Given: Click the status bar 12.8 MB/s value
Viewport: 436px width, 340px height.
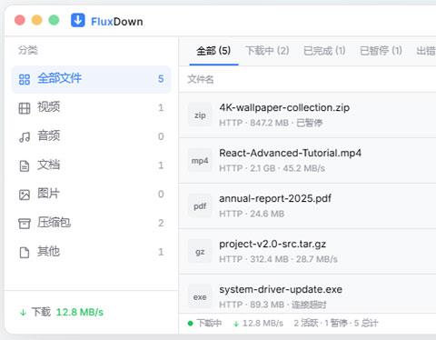Looking at the screenshot, I should pyautogui.click(x=263, y=324).
